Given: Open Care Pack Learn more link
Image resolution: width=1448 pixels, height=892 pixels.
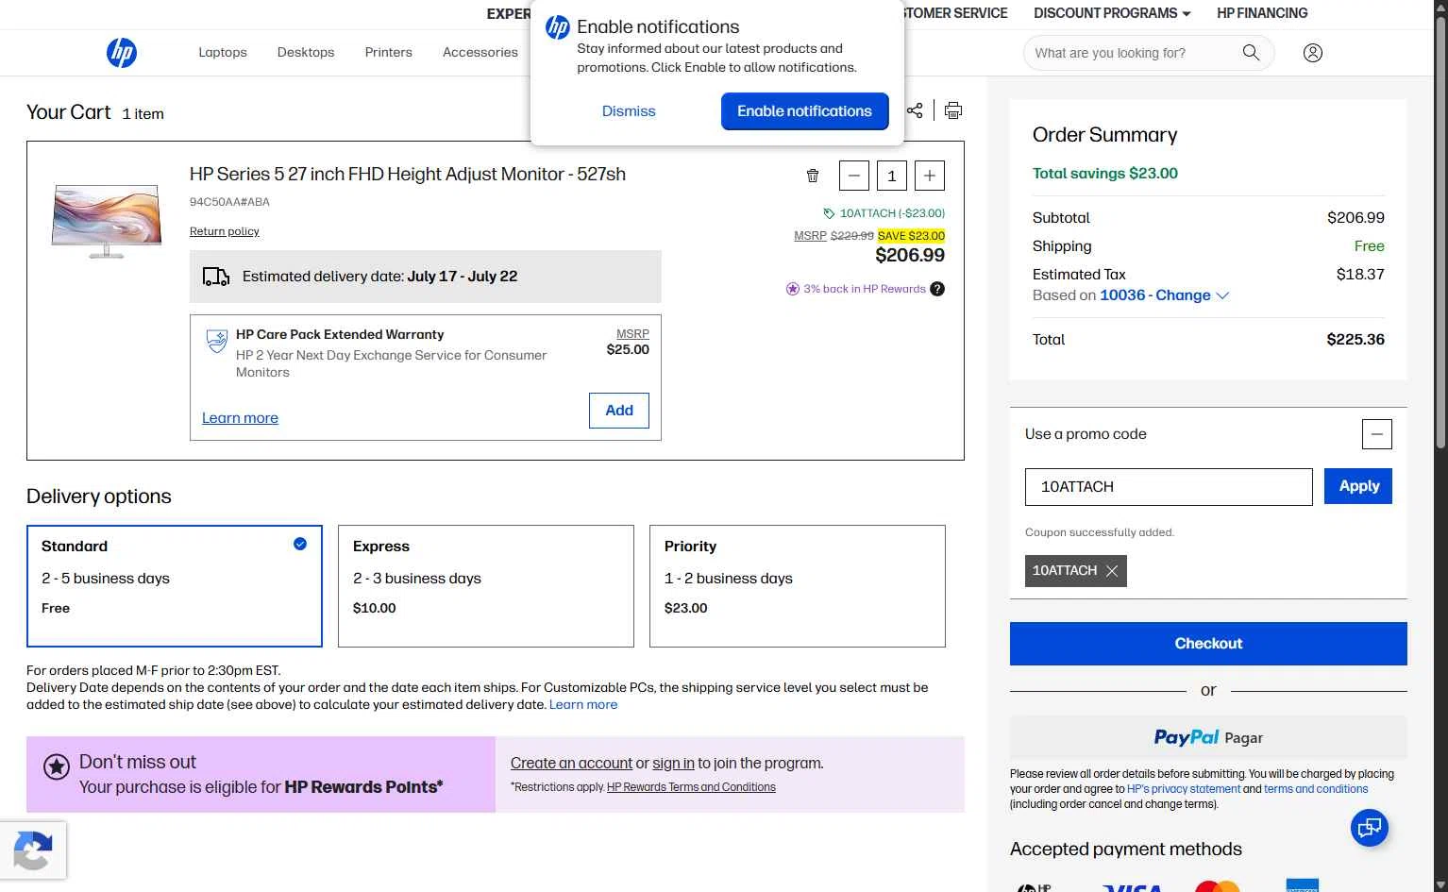Looking at the screenshot, I should click(240, 418).
